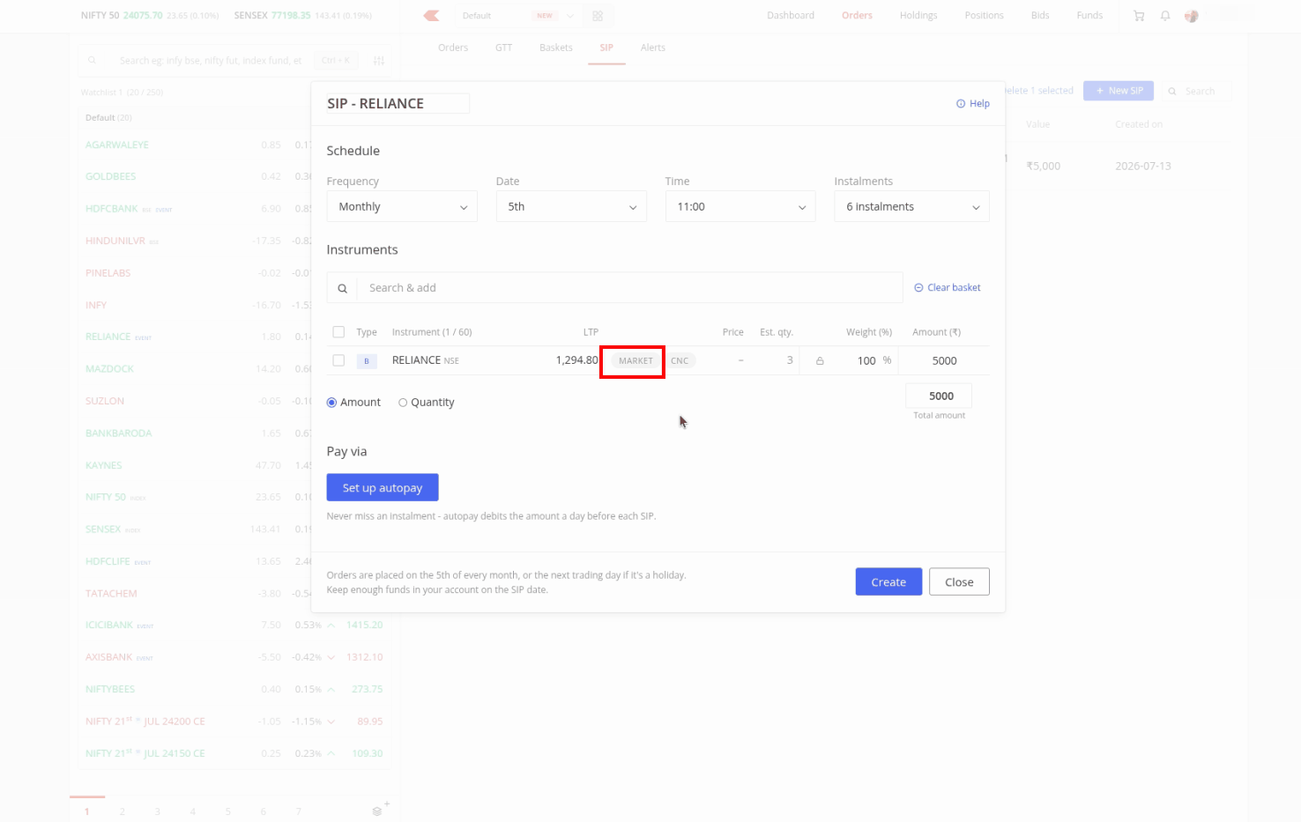Select the SIP tab
This screenshot has width=1301, height=822.
606,48
